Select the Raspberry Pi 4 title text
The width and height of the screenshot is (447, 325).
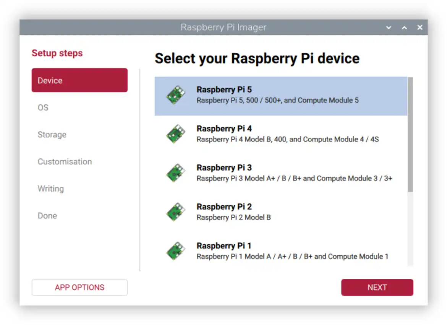224,128
